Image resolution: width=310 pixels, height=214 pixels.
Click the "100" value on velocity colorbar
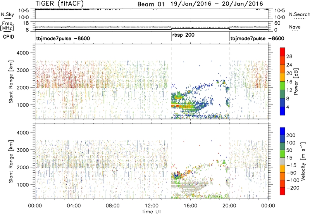[x=291, y=143]
